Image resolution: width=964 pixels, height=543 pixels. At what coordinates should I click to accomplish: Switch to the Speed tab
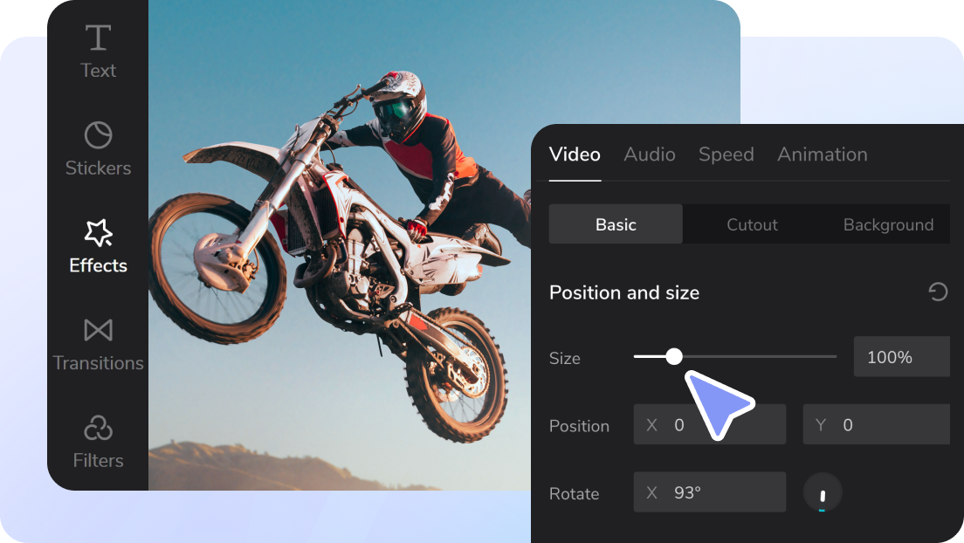pyautogui.click(x=726, y=155)
